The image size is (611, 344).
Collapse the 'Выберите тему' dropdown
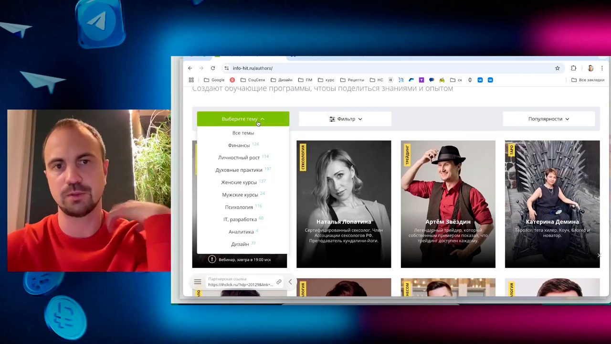tap(243, 119)
